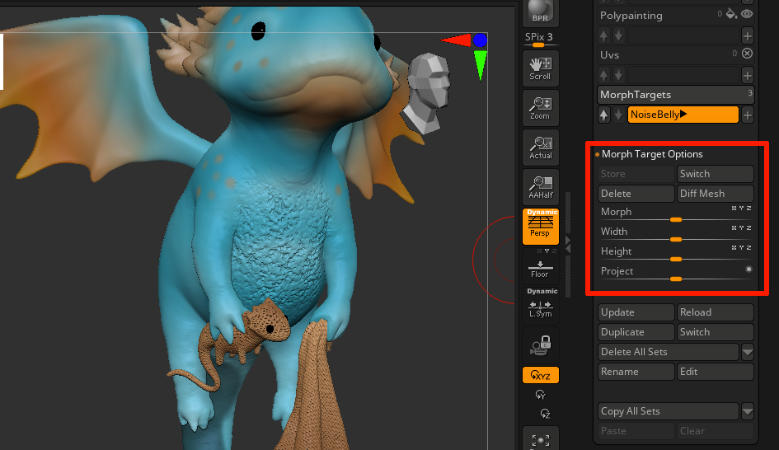779x450 pixels.
Task: Click Switch next to Duplicate
Action: (715, 332)
